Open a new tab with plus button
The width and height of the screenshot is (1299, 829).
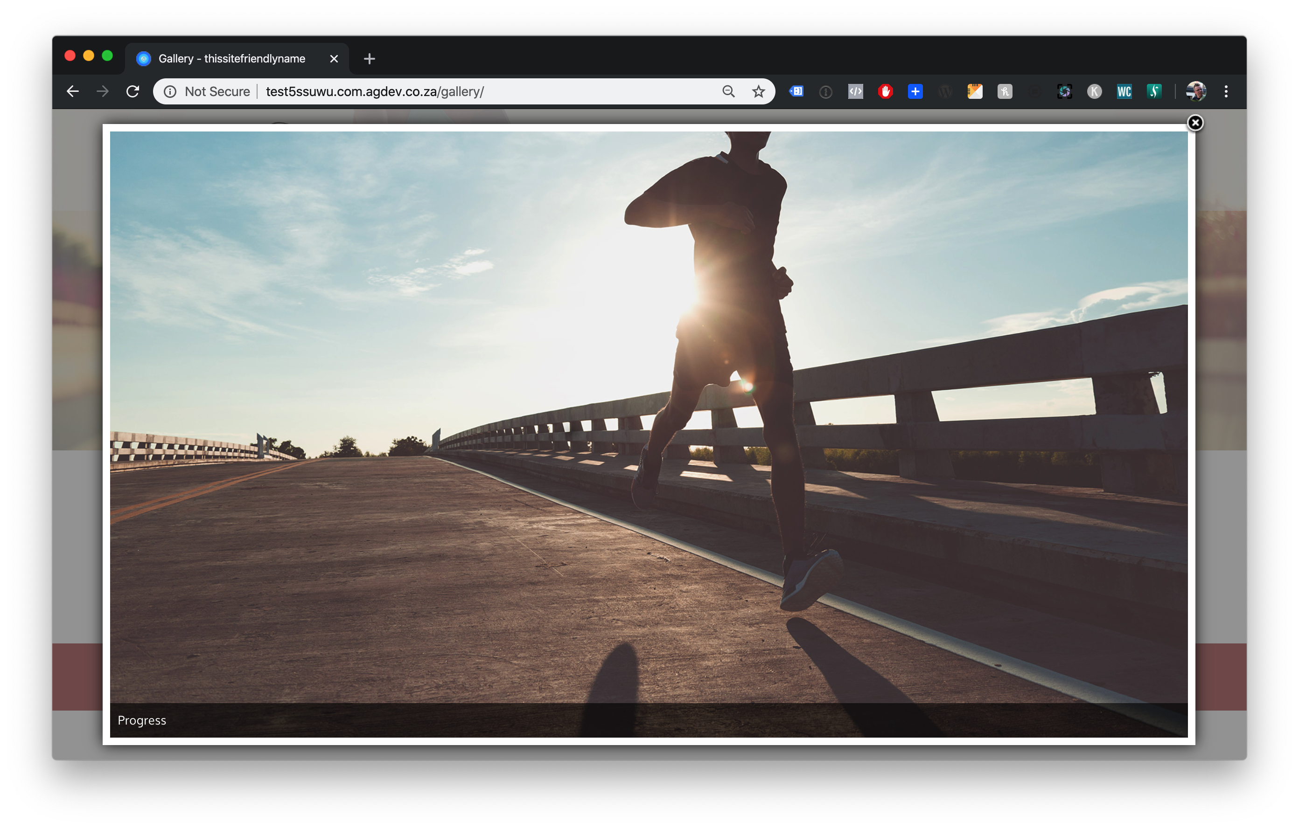(x=369, y=59)
